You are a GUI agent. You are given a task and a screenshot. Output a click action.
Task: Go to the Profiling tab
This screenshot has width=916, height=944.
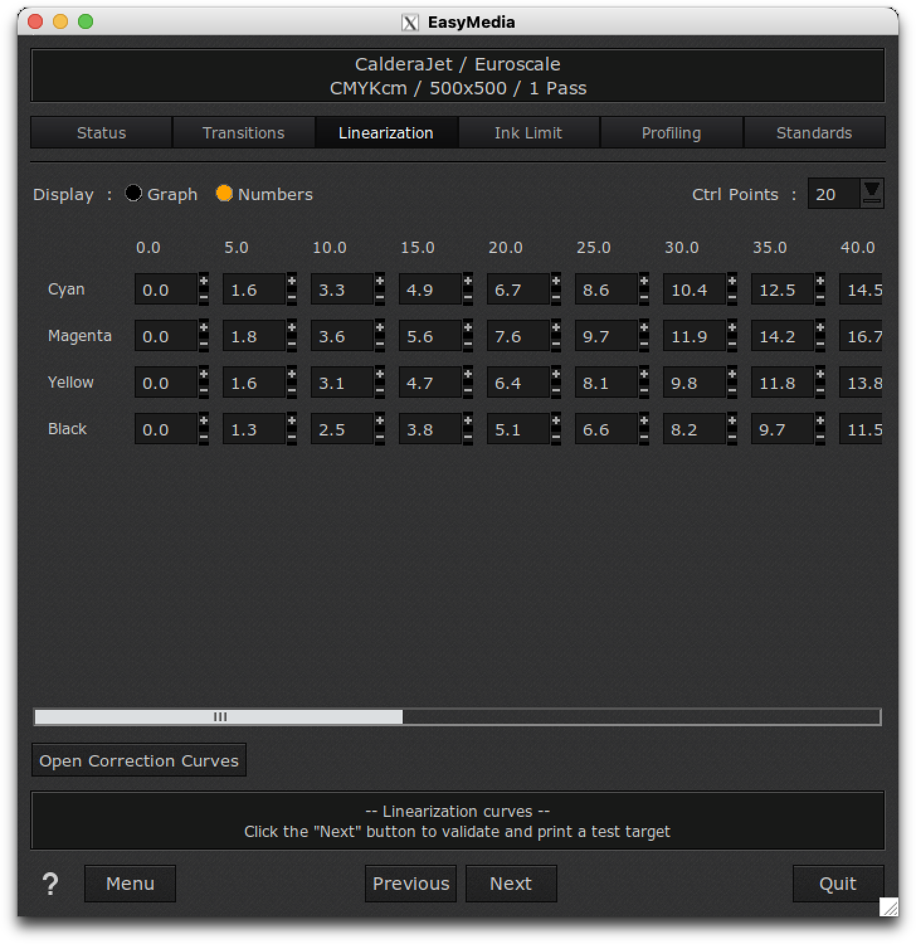(x=671, y=133)
